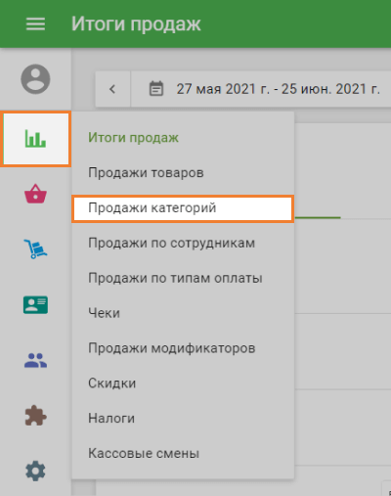Open Продажи категорий report

tap(183, 208)
